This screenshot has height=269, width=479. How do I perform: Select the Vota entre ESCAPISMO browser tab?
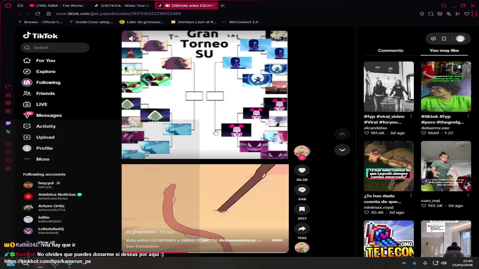tap(186, 6)
